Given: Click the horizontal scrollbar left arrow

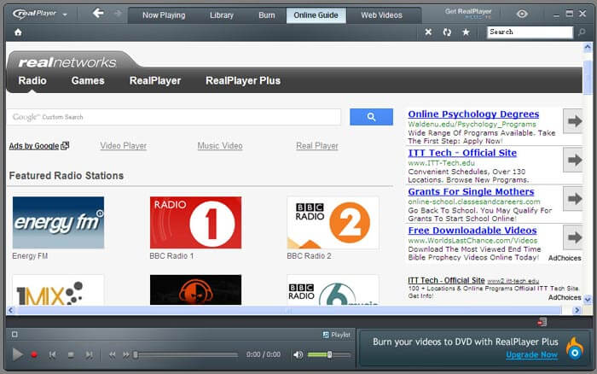Looking at the screenshot, I should (10, 310).
